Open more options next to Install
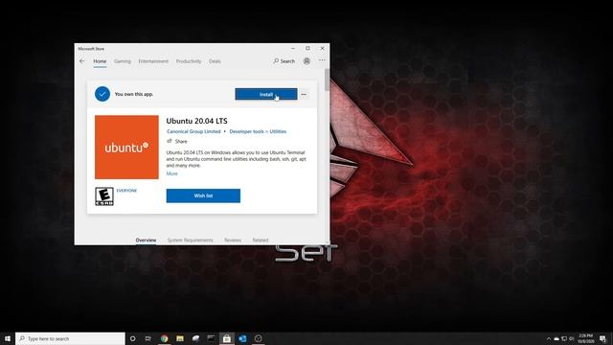This screenshot has height=345, width=613. (x=304, y=94)
